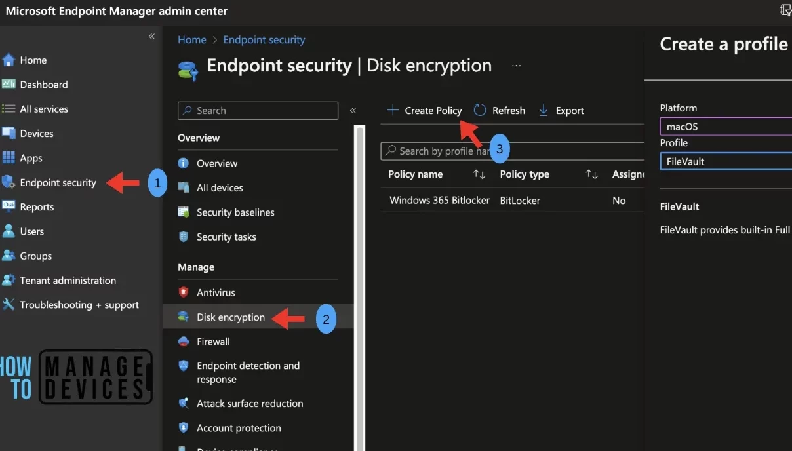Click the Apps grid icon
The image size is (792, 451).
pos(9,157)
